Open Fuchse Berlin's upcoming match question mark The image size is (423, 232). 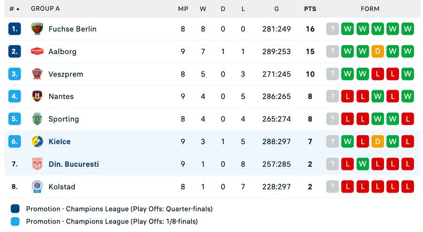point(332,29)
